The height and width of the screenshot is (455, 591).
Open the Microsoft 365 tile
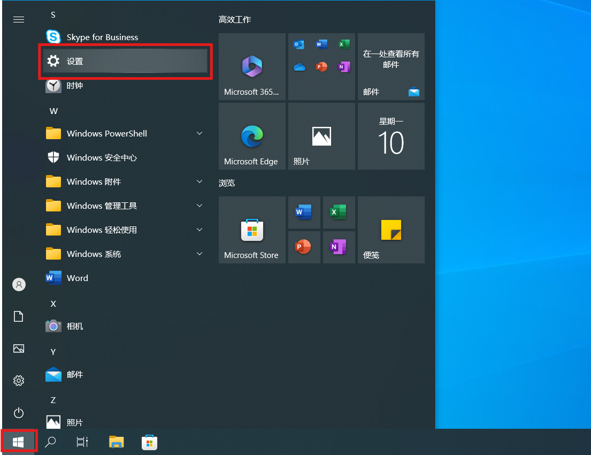tap(252, 66)
